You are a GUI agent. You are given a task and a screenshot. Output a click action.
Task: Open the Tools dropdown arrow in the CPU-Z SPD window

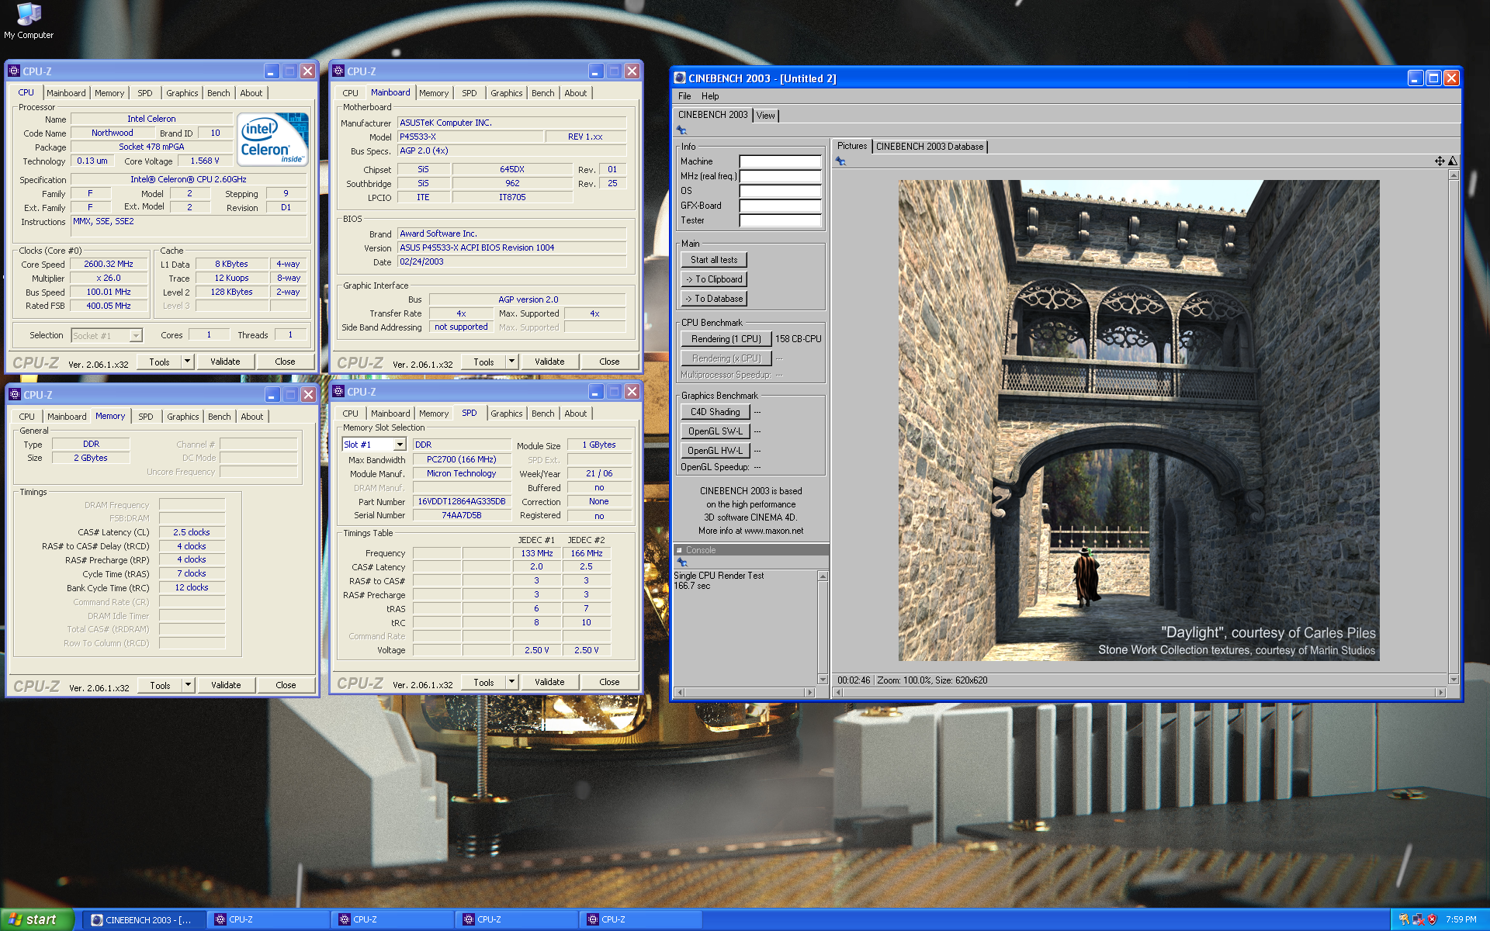[x=511, y=682]
